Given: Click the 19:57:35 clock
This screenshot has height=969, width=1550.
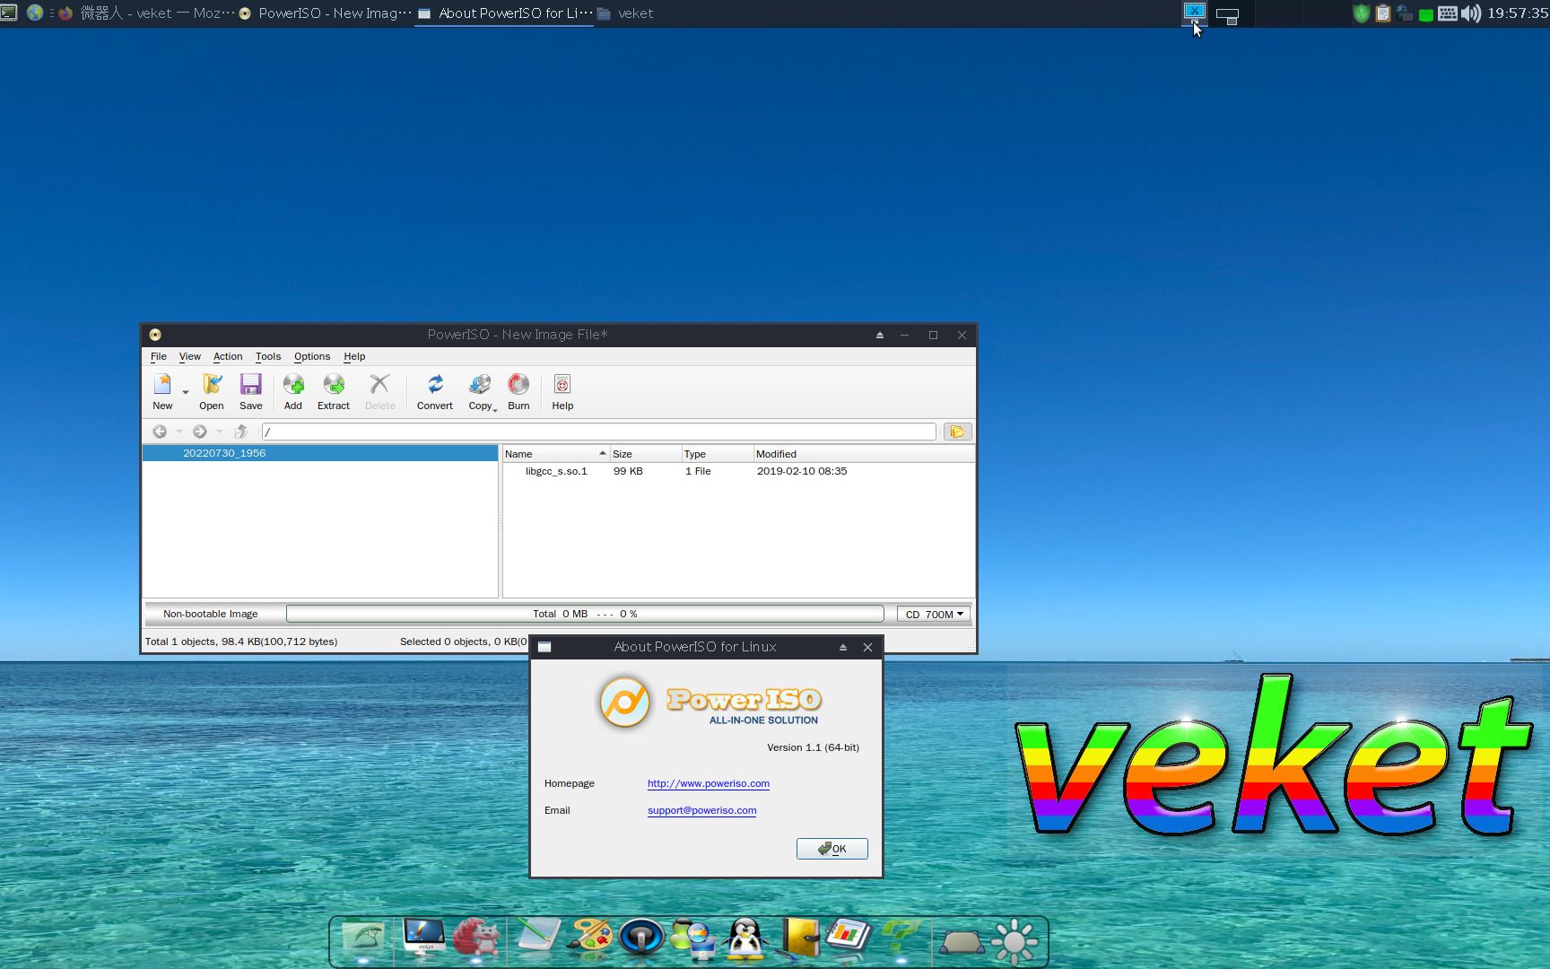Looking at the screenshot, I should click(x=1518, y=13).
